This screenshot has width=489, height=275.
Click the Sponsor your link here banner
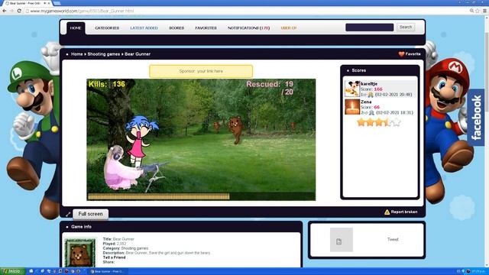(x=201, y=71)
